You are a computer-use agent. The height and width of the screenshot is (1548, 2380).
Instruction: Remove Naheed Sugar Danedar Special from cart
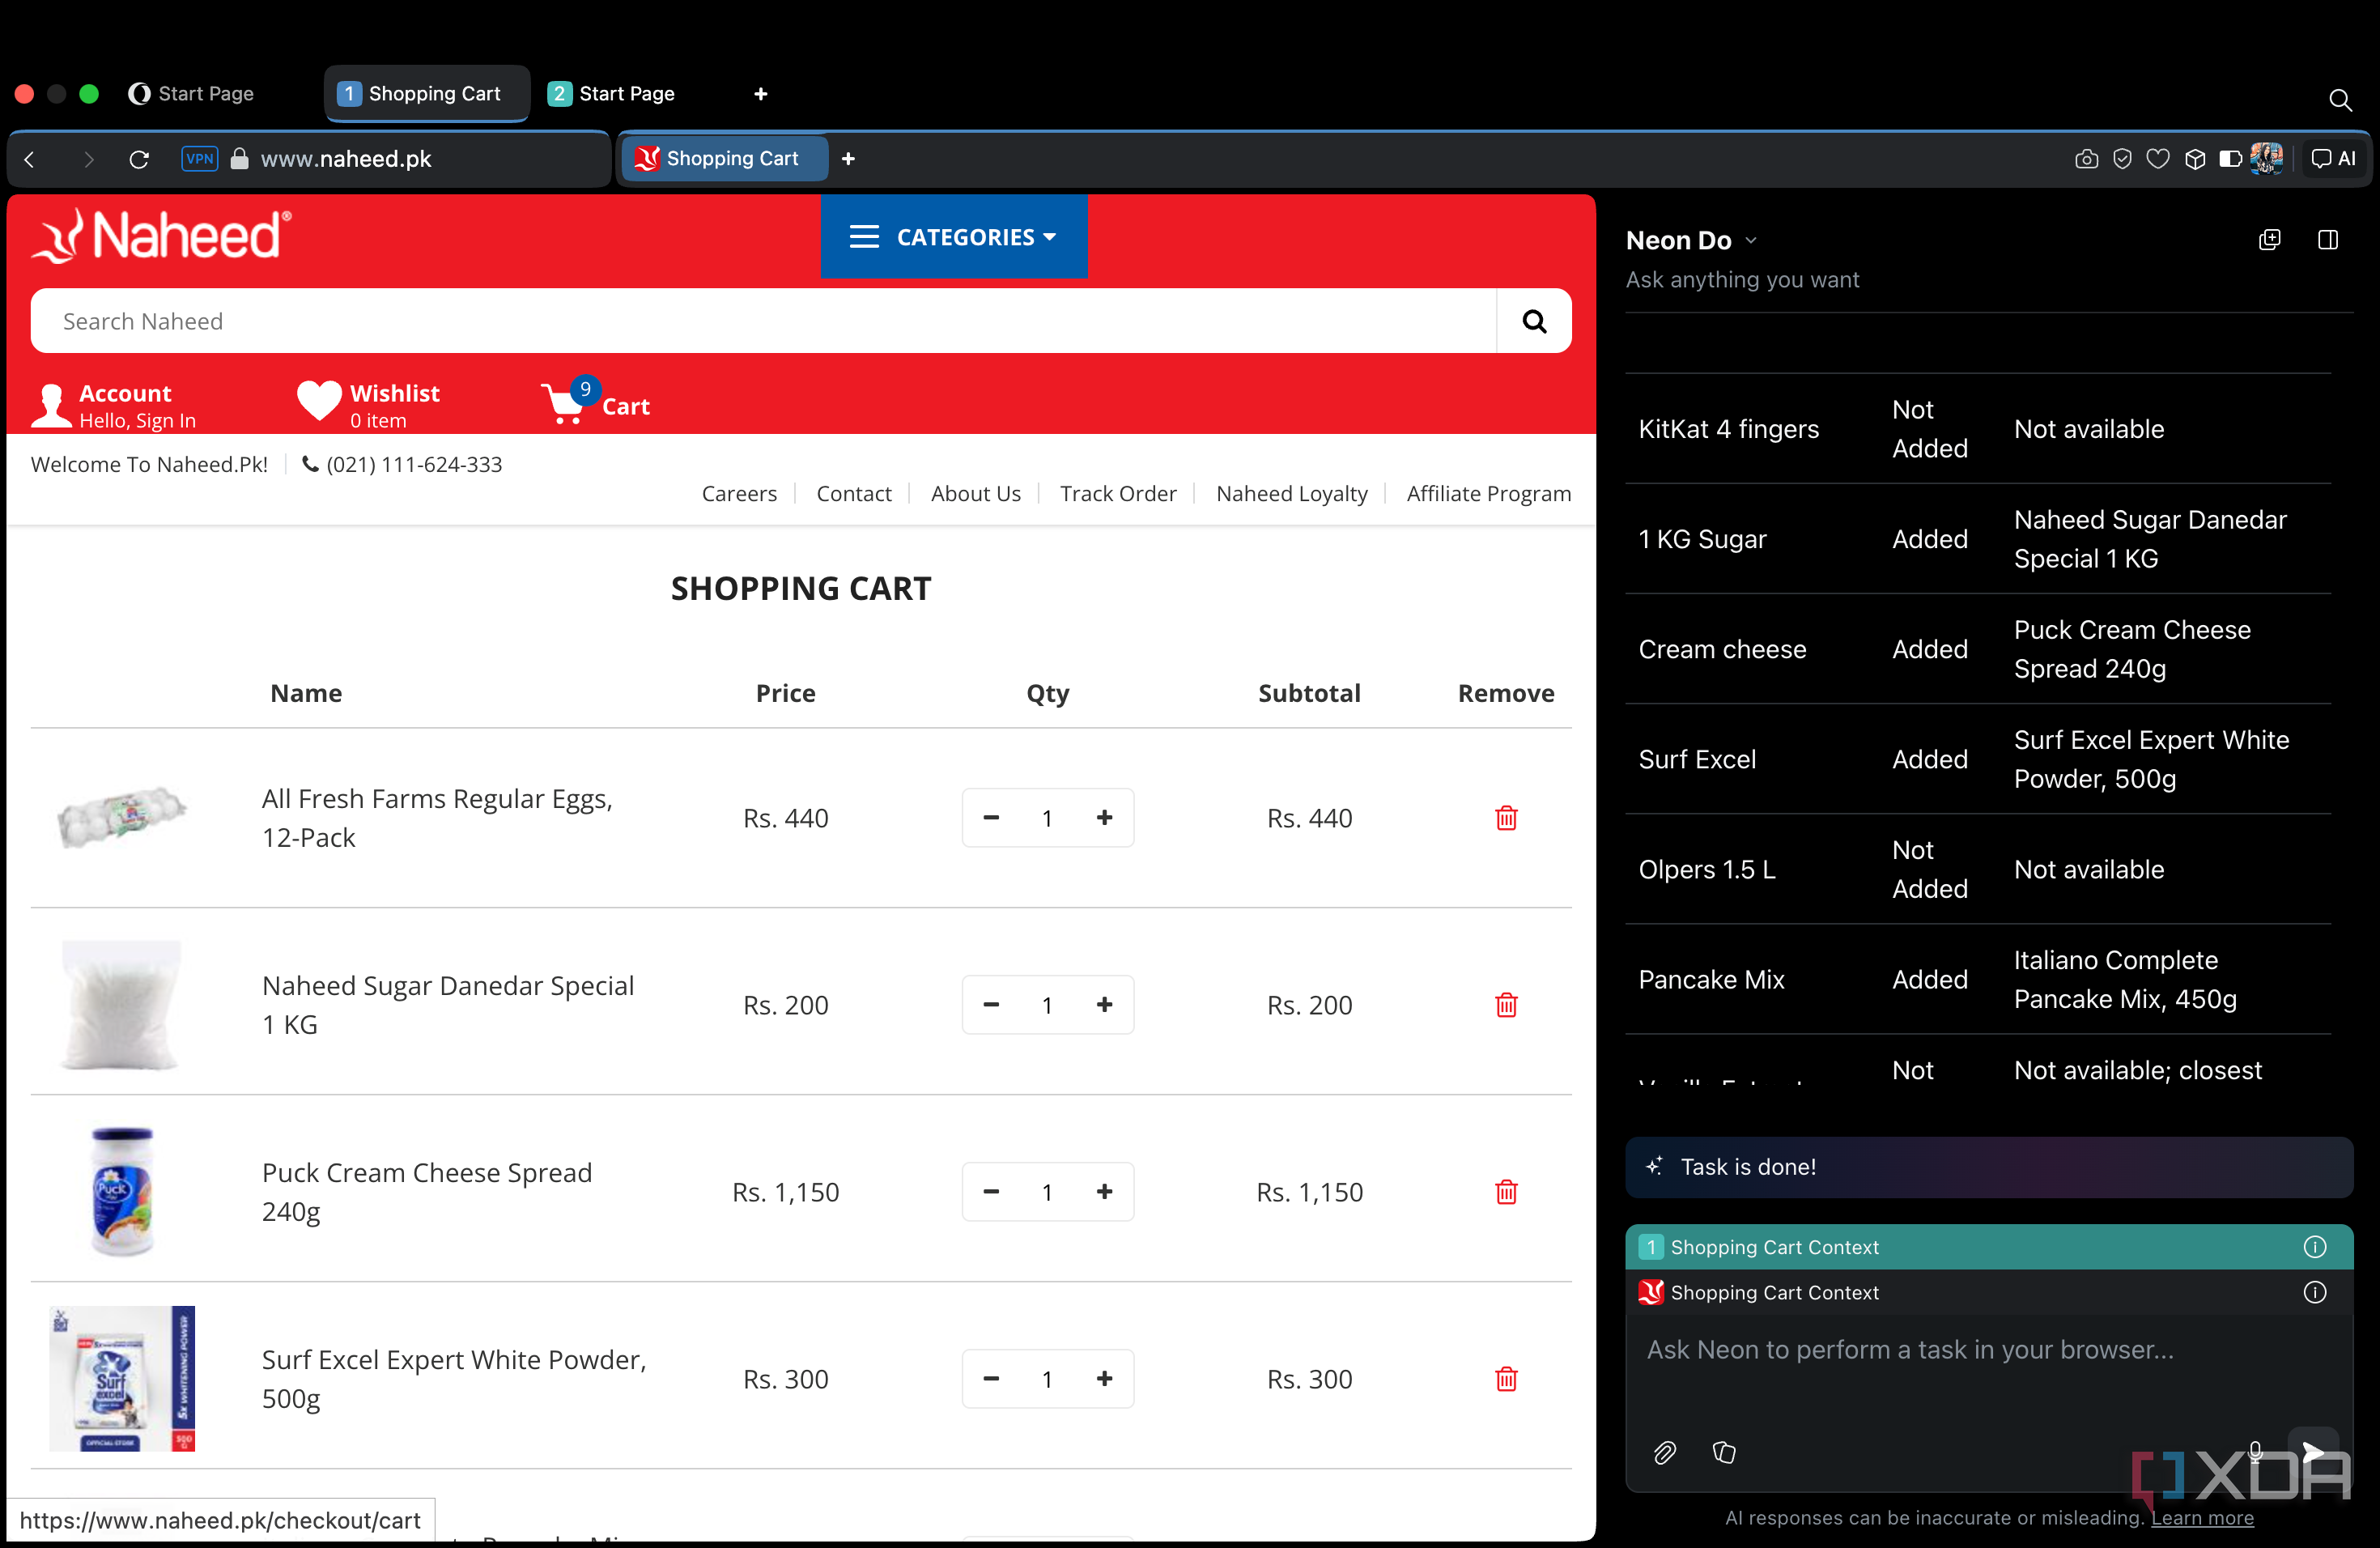(1506, 1005)
